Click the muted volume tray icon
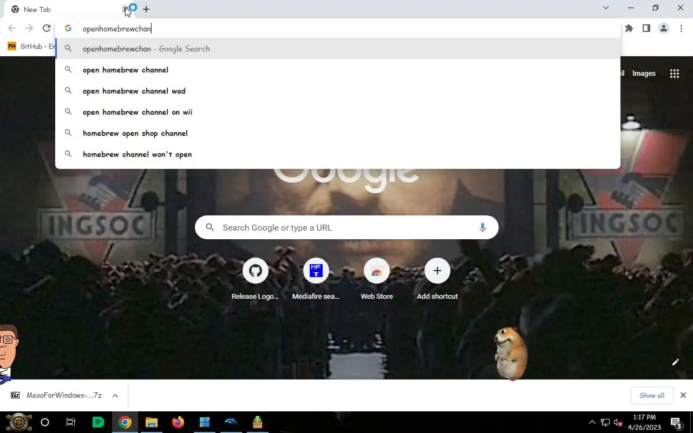The height and width of the screenshot is (433, 693). [618, 422]
